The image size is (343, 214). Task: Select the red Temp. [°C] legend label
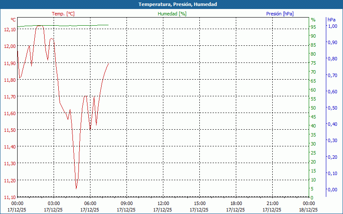[x=63, y=14]
